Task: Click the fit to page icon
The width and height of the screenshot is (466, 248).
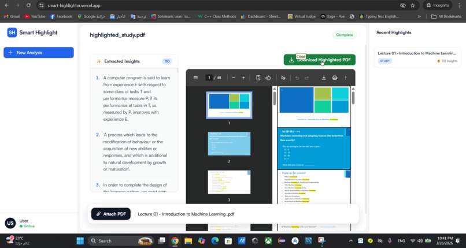Action: [x=258, y=78]
